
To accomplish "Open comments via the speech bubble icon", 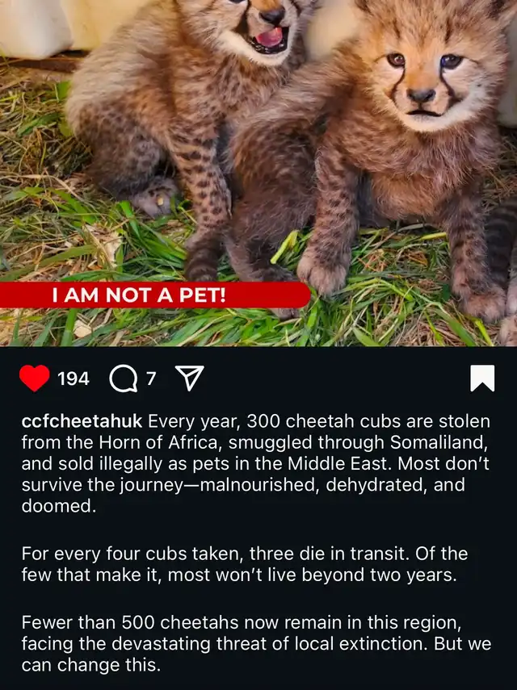I will pos(123,378).
